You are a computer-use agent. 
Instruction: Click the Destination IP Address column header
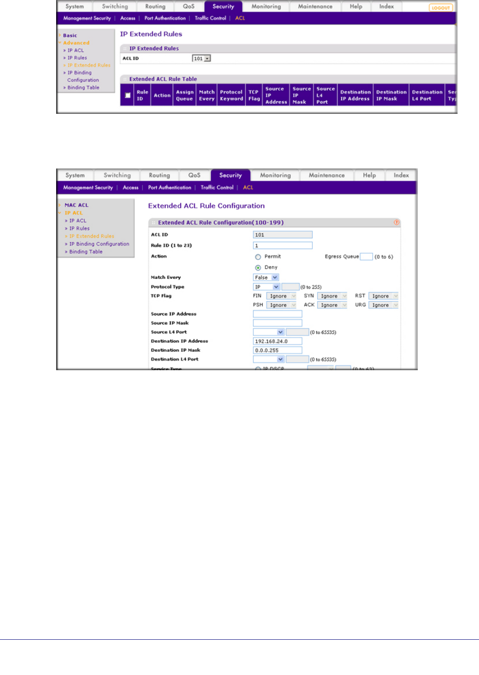pos(356,95)
